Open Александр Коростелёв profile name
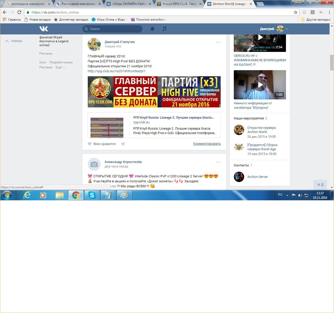Image resolution: width=334 pixels, height=313 pixels. coord(123,162)
